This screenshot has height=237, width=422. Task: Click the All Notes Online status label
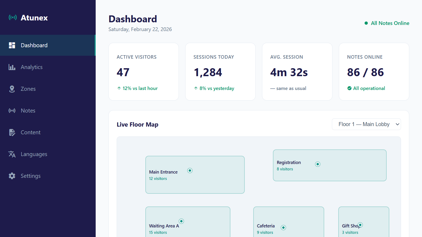coord(390,23)
